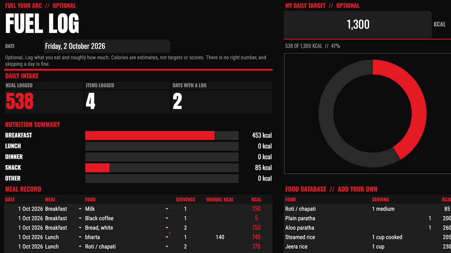Select the FUEL LOG title
The width and height of the screenshot is (451, 253).
click(x=42, y=24)
